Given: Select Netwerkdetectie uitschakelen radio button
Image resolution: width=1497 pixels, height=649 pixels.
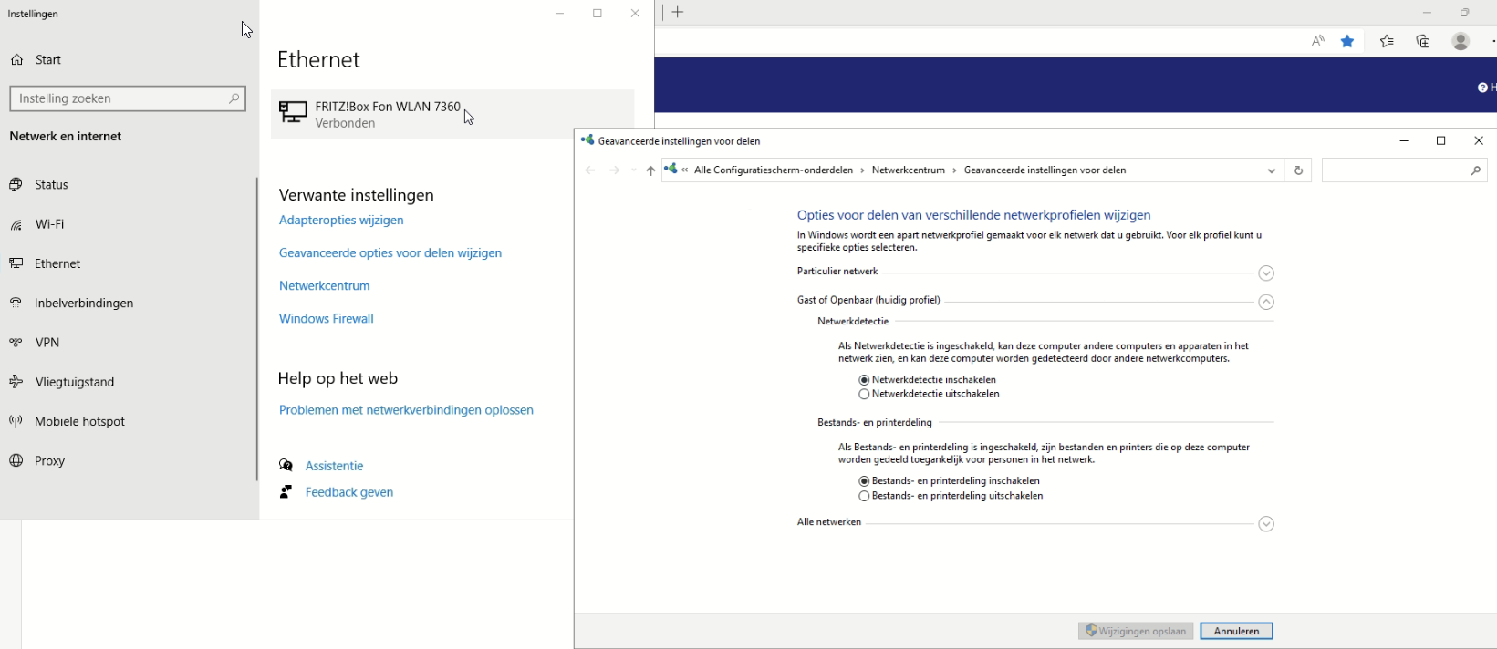Looking at the screenshot, I should (x=864, y=395).
